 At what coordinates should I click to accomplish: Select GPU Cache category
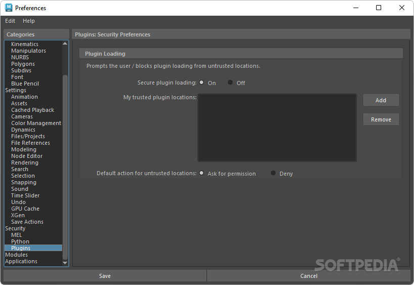pos(25,209)
